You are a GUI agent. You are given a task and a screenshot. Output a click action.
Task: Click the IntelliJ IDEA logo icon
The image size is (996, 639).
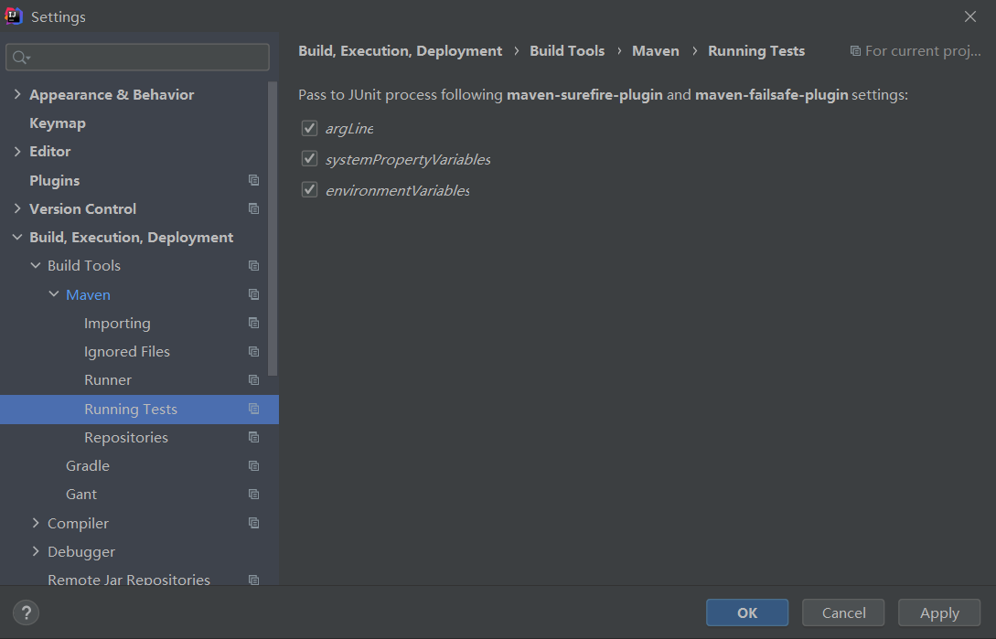click(14, 16)
